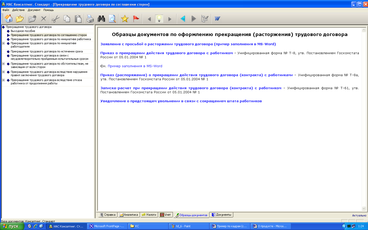Click the clipboard paste icon
This screenshot has width=368, height=230.
(78, 19)
